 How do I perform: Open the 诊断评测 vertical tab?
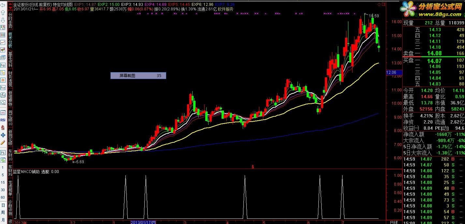[x=10, y=207]
